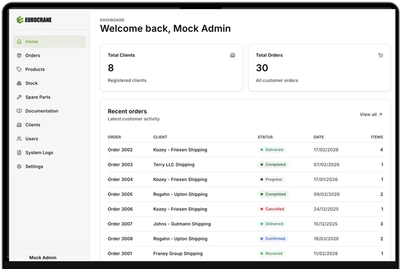
Task: Open the Mock Admin profile in sidebar
Action: (x=43, y=257)
